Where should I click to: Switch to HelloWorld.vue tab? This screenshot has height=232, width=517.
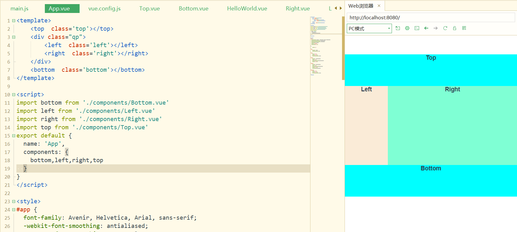pos(247,9)
